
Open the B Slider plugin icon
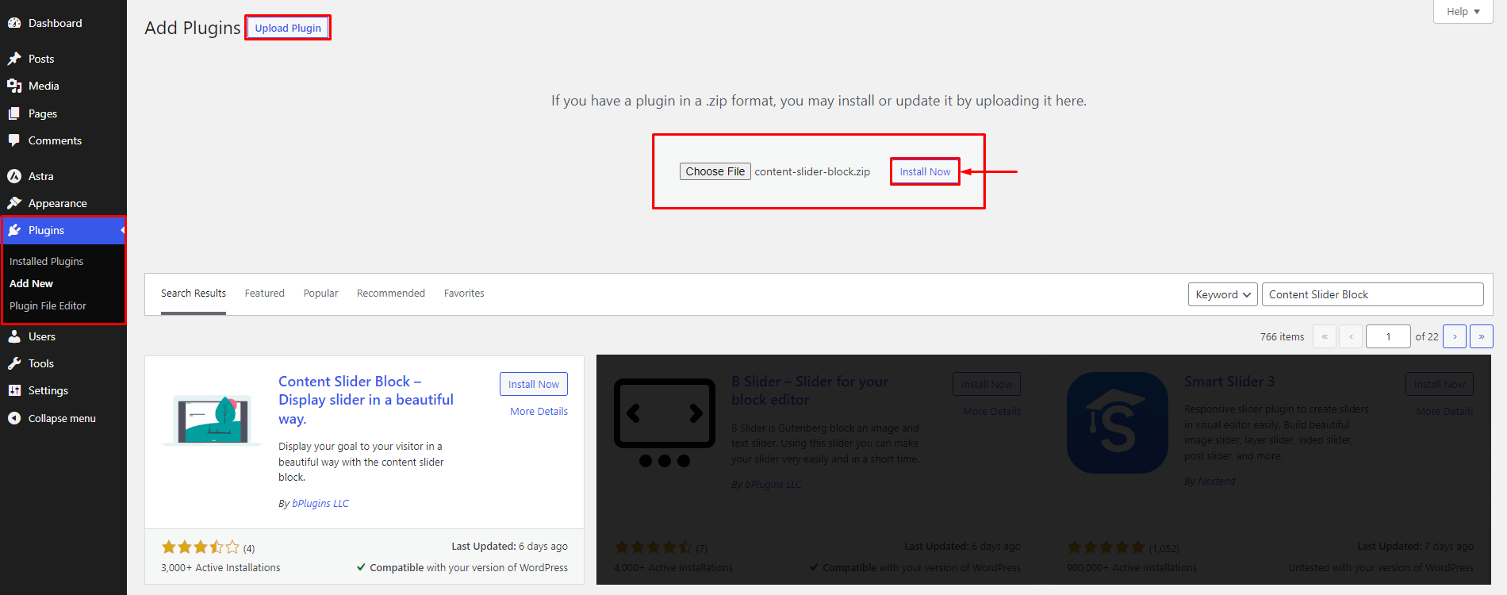[x=665, y=422]
